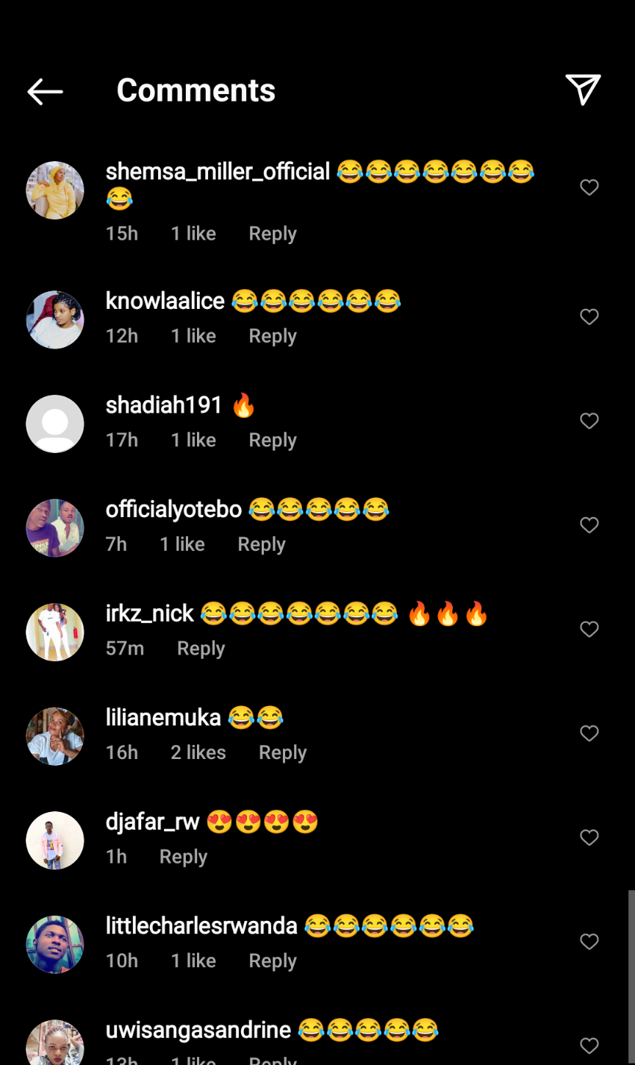This screenshot has width=635, height=1065.
Task: Like shemsa_miller_official's comment
Action: click(589, 188)
